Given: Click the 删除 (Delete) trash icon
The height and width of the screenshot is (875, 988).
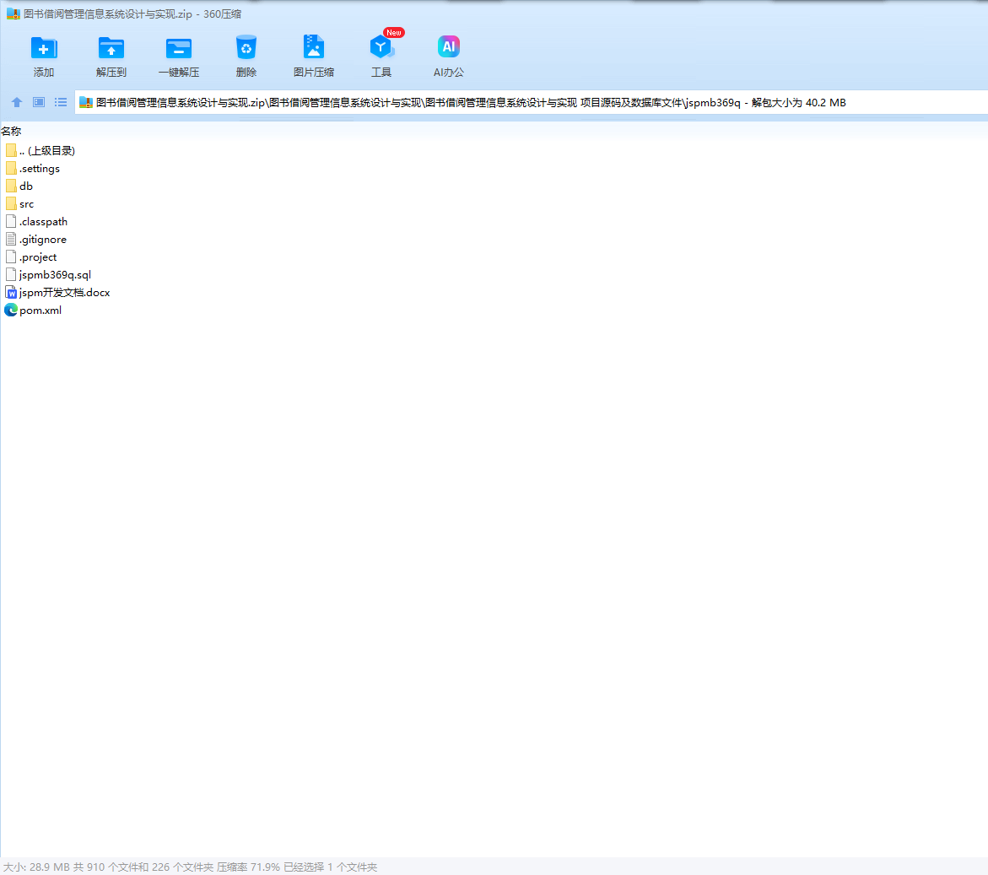Looking at the screenshot, I should pyautogui.click(x=246, y=48).
